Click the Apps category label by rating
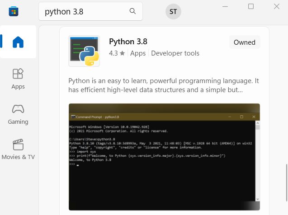288x215 pixels. [138, 53]
